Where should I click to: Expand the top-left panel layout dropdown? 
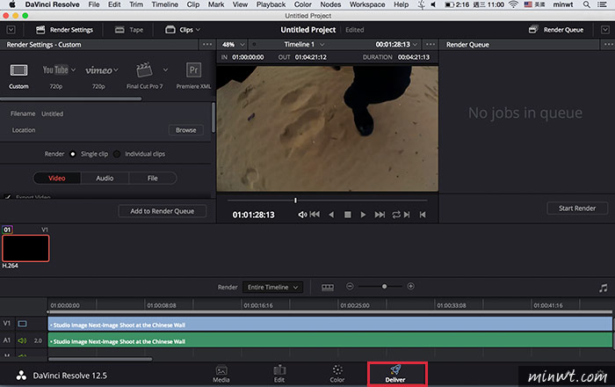click(x=11, y=30)
